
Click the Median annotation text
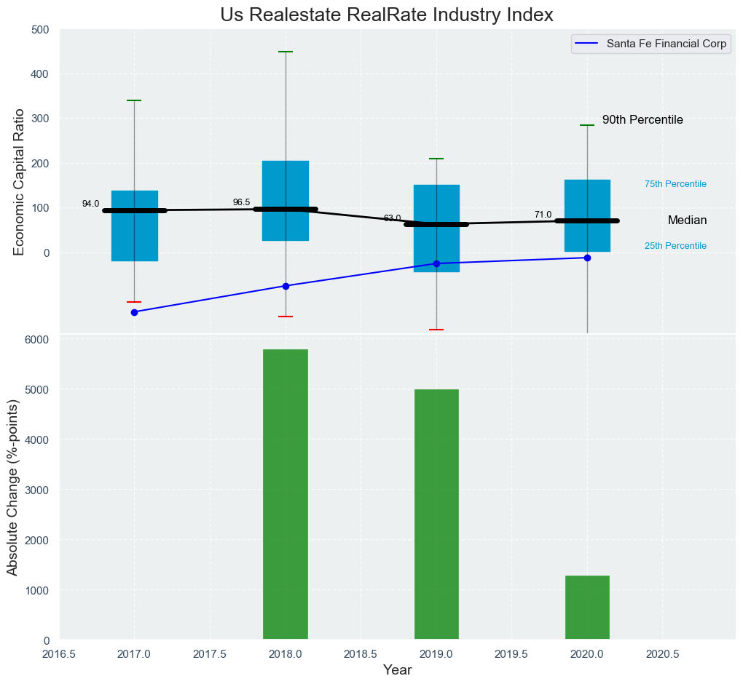[x=687, y=220]
